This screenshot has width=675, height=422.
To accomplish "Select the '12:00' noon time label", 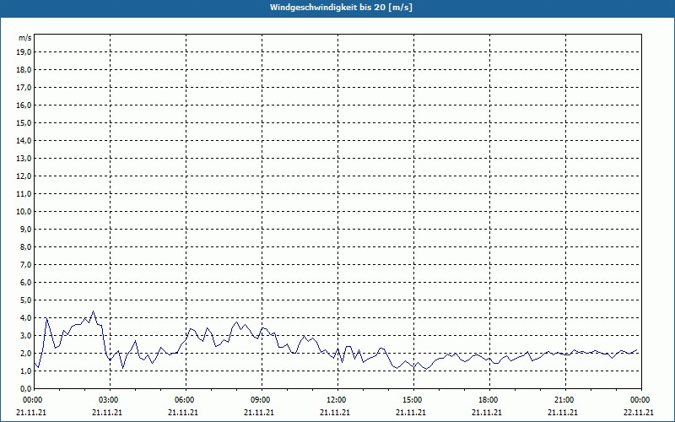I will tap(337, 400).
